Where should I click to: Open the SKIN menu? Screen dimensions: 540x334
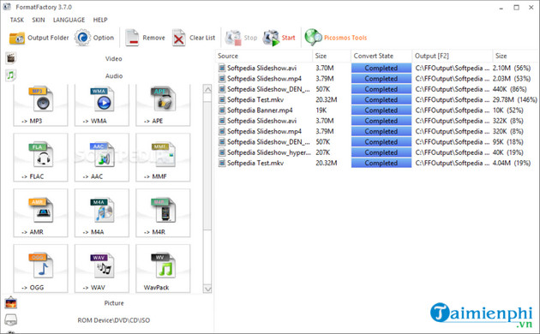pos(39,20)
